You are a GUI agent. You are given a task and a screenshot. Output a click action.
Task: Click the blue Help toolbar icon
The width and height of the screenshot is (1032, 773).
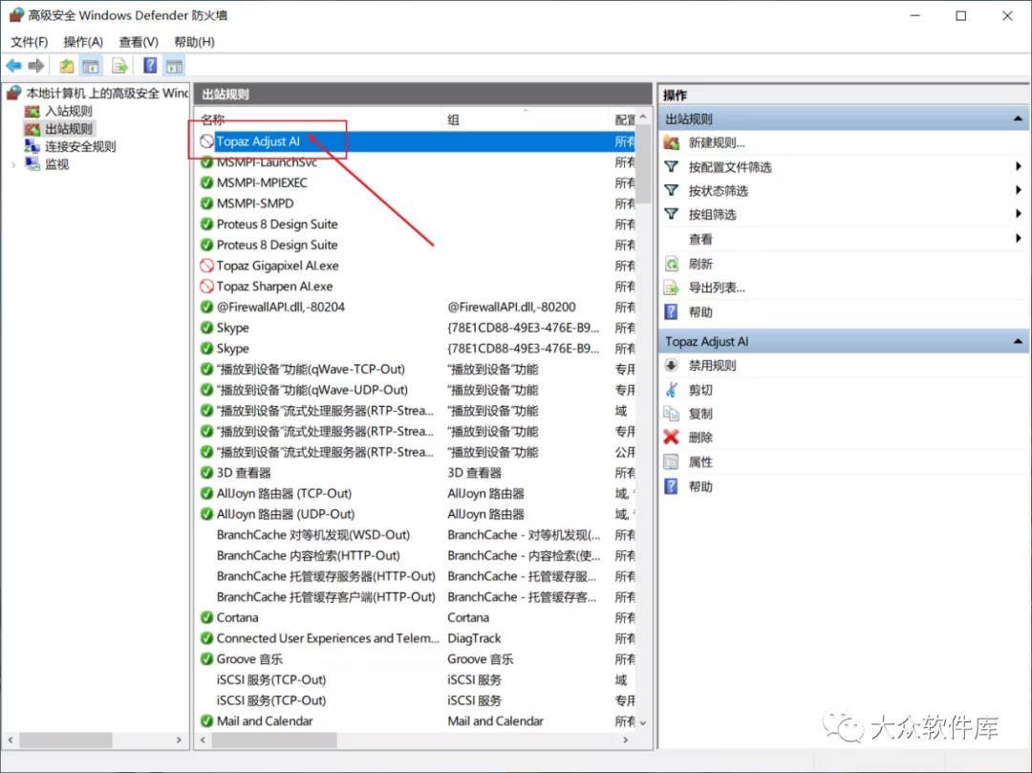coord(150,66)
